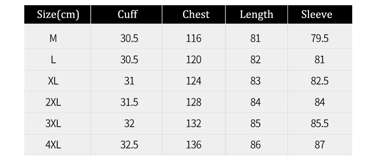Click the L size row label
The width and height of the screenshot is (376, 166).
click(x=53, y=59)
